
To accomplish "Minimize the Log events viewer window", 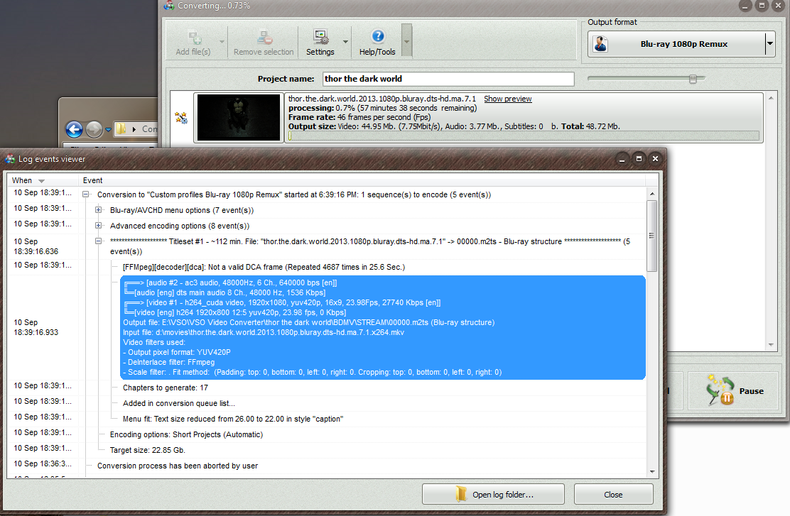I will click(622, 159).
